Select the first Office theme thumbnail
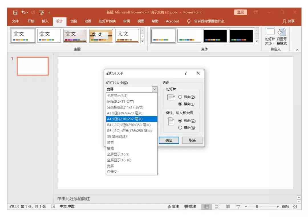Screen dimensions: 308x217 [x=23, y=36]
